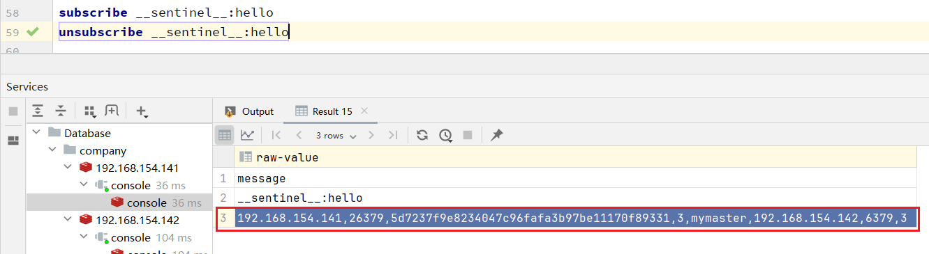This screenshot has width=929, height=254.
Task: Collapse the 192.168.154.141 data source node
Action: click(68, 168)
